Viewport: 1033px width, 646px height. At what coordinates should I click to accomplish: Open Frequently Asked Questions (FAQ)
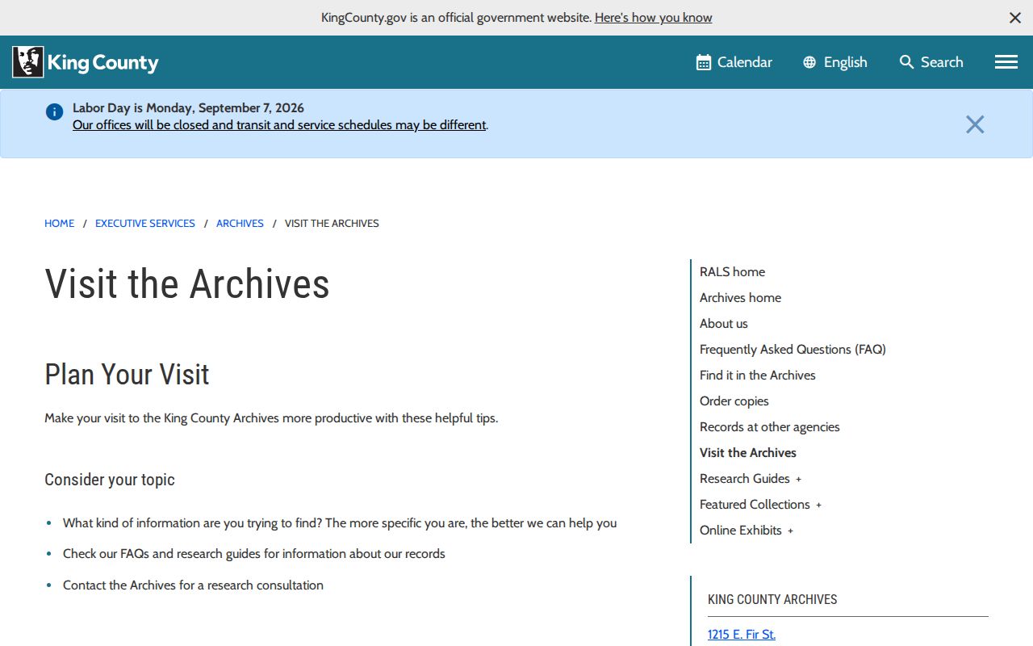pos(793,350)
